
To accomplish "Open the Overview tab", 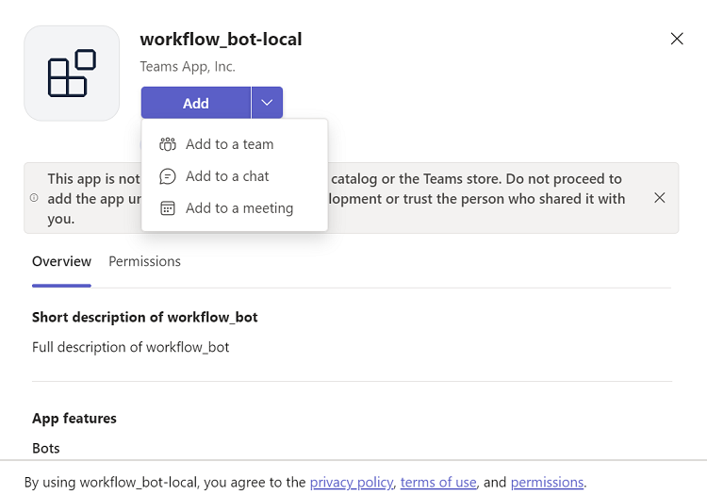I will coord(61,261).
